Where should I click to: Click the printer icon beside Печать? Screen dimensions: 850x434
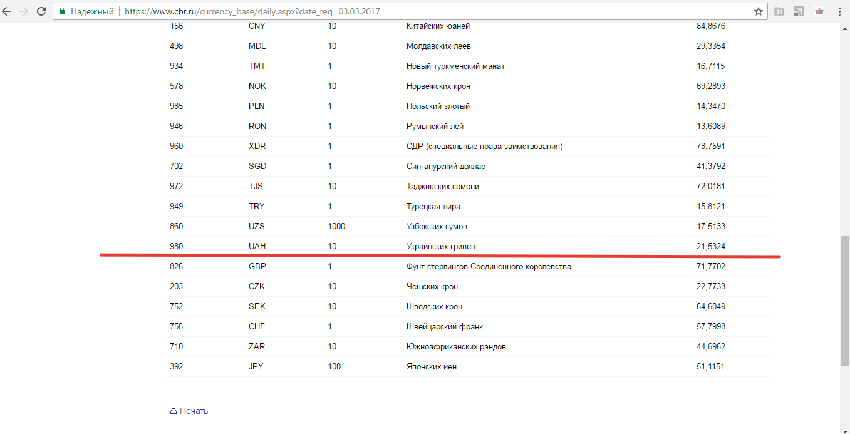tap(174, 411)
